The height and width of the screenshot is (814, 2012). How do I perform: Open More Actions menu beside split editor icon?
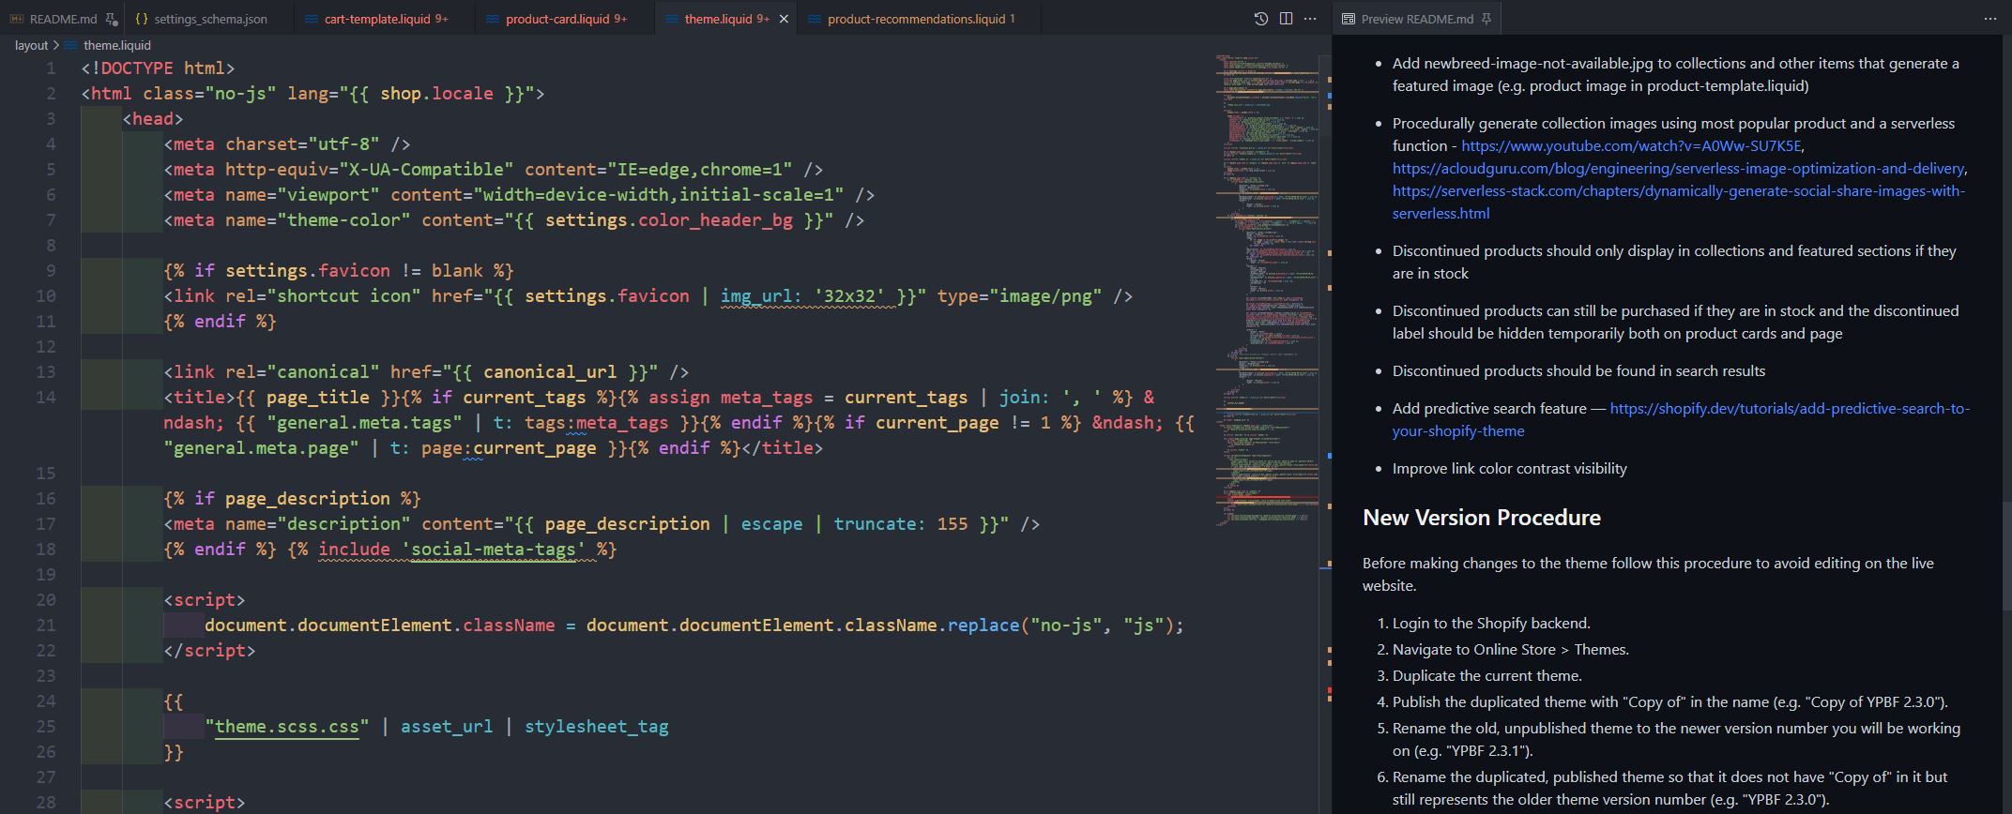click(1310, 19)
